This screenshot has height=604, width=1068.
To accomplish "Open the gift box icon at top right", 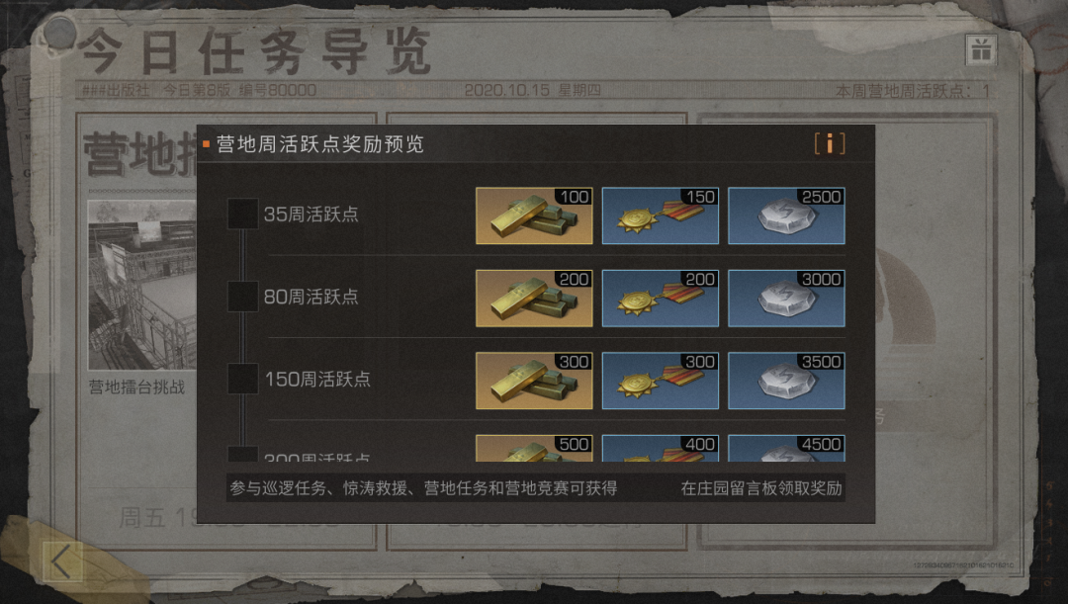I will [981, 49].
